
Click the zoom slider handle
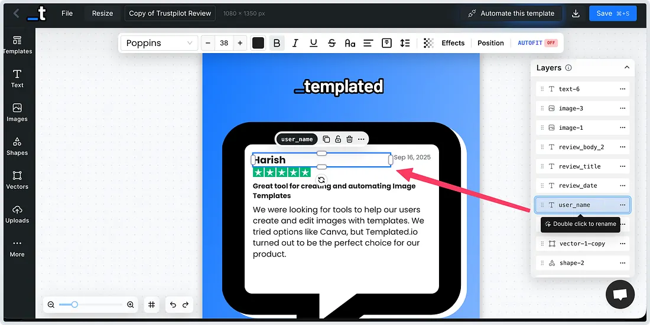coord(74,305)
